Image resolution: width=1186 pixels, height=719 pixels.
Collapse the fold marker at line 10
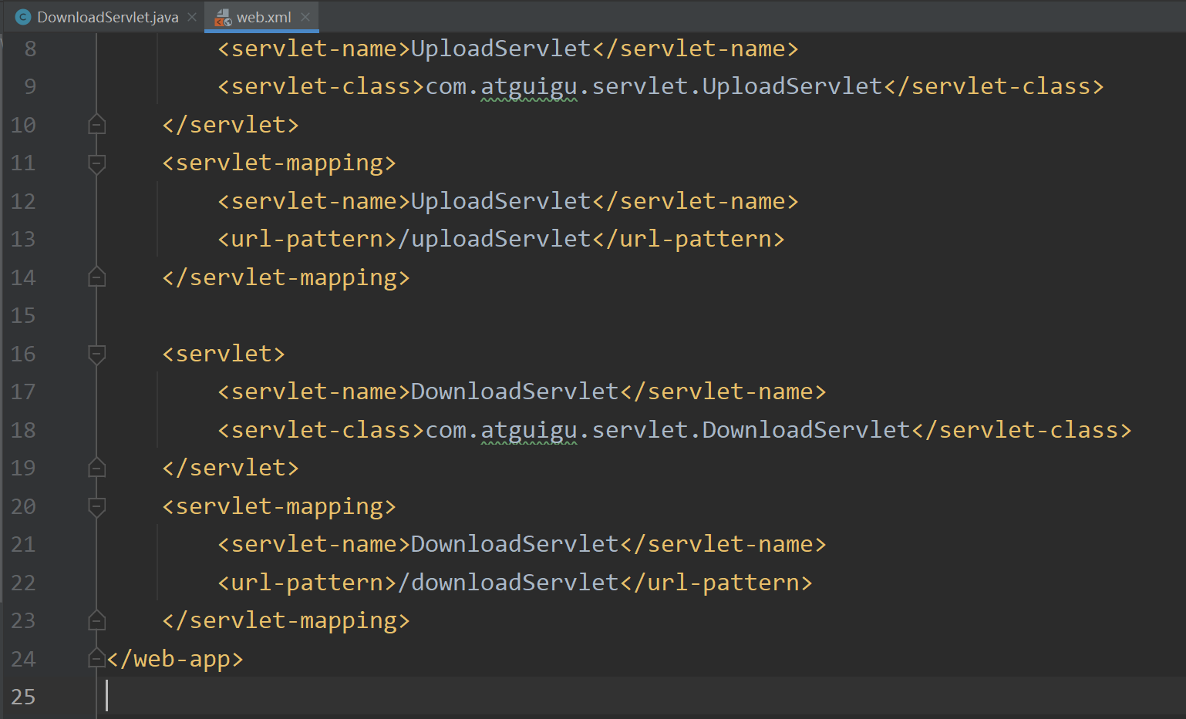click(x=96, y=124)
